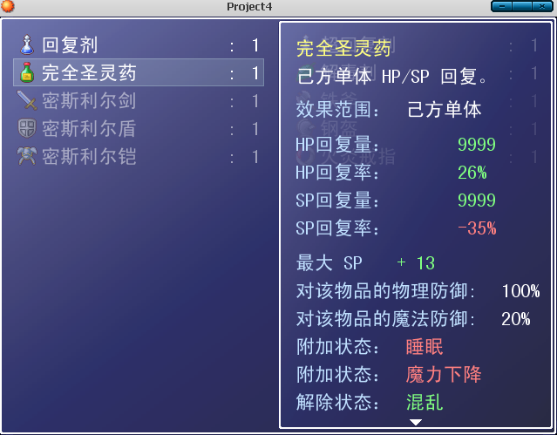Click the Project4 window title

point(249,6)
